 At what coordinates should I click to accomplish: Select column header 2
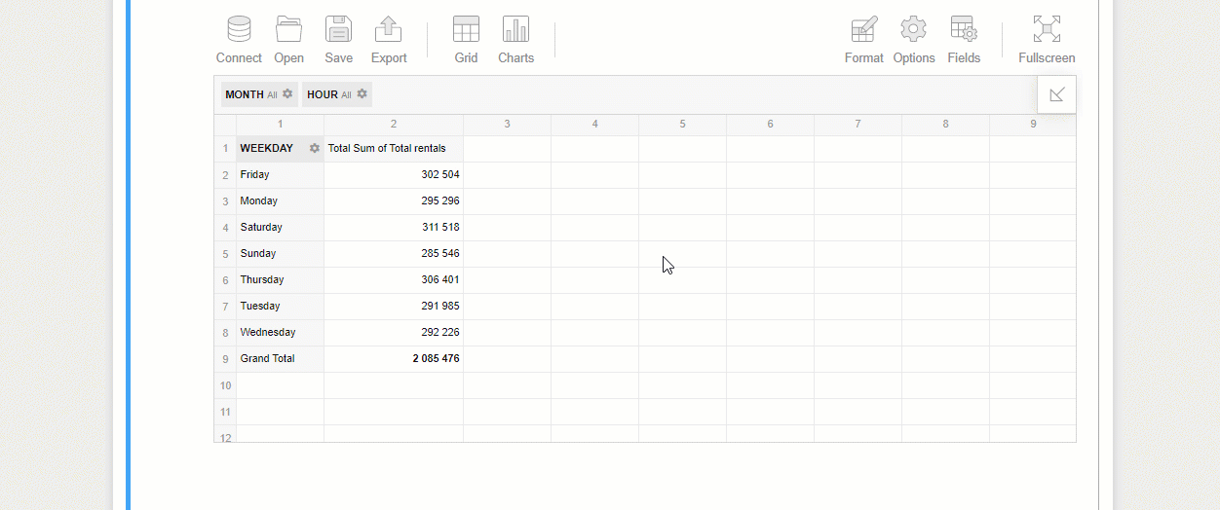[x=394, y=125]
